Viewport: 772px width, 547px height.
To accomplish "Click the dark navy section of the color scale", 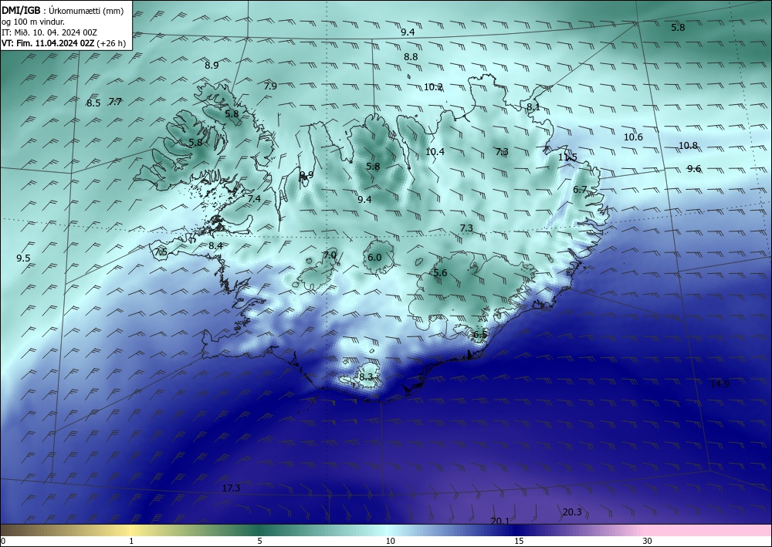I will pos(517,530).
